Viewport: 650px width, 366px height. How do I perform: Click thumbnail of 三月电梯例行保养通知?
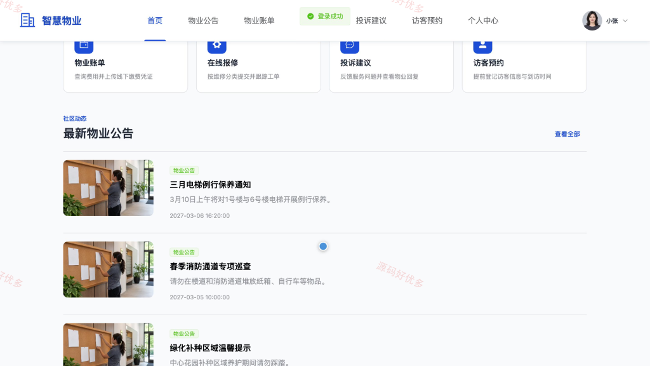pos(108,188)
